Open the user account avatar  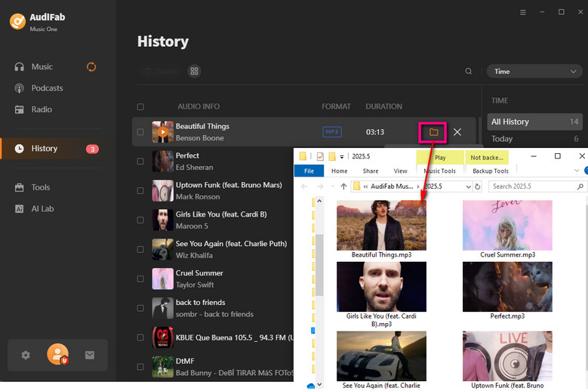click(58, 354)
